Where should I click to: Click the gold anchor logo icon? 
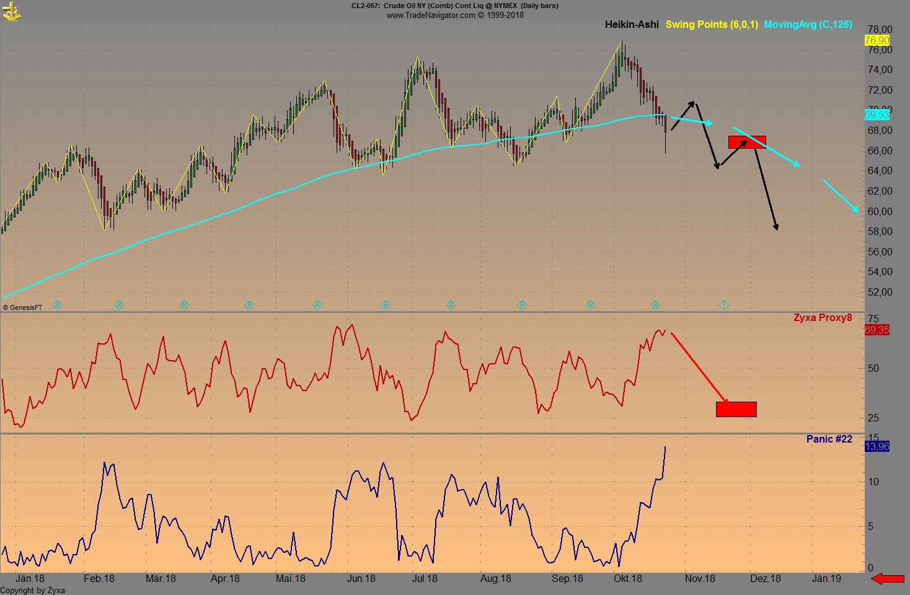12,11
